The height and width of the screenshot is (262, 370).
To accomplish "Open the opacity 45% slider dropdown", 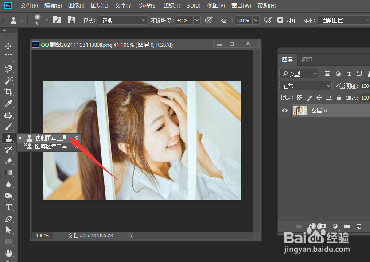I will (x=197, y=20).
